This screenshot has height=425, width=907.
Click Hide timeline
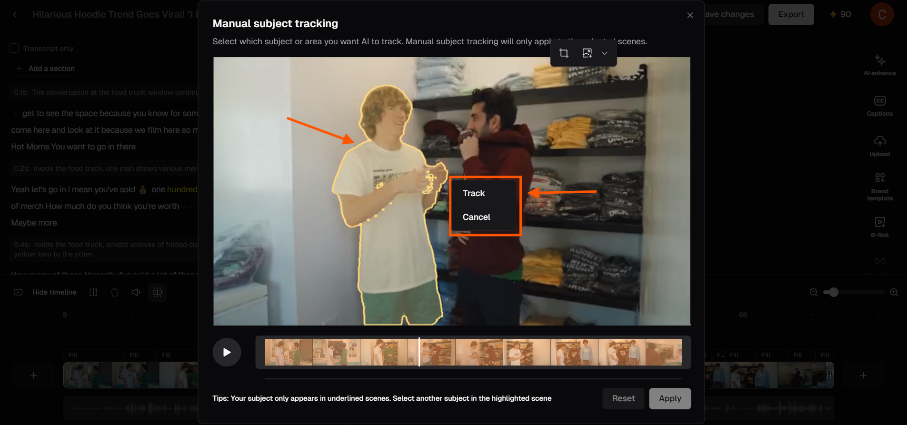pos(54,292)
